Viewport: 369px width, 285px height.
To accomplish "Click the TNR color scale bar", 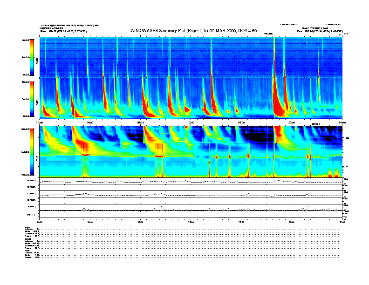I will (32, 152).
